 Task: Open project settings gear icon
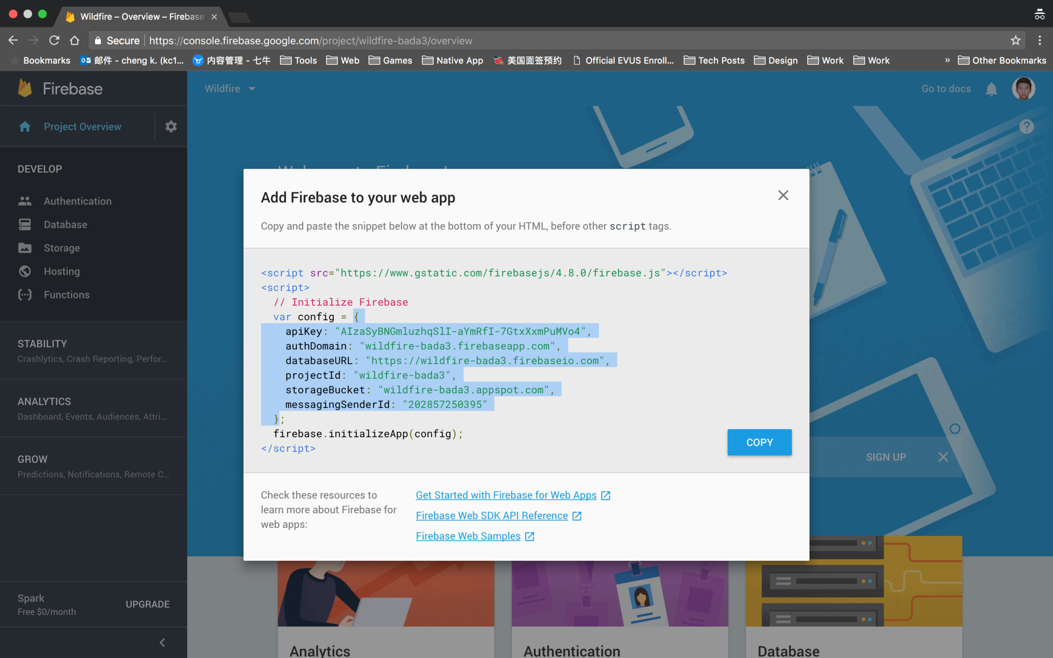pos(171,127)
